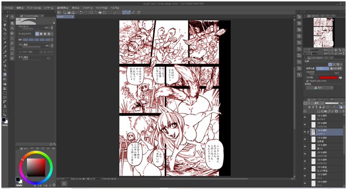Click the 水彩境界 watercolor edge button
Screen dimensions: 347x189
[x=336, y=69]
